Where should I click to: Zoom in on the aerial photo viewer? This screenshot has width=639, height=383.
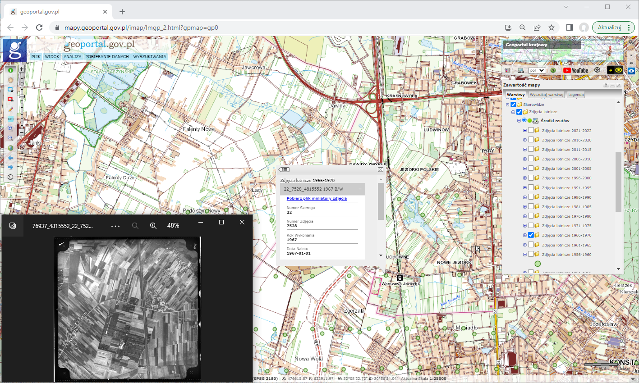(153, 225)
